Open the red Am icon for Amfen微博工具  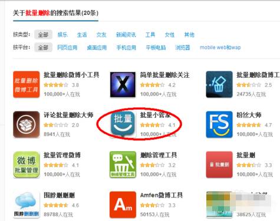click(123, 204)
